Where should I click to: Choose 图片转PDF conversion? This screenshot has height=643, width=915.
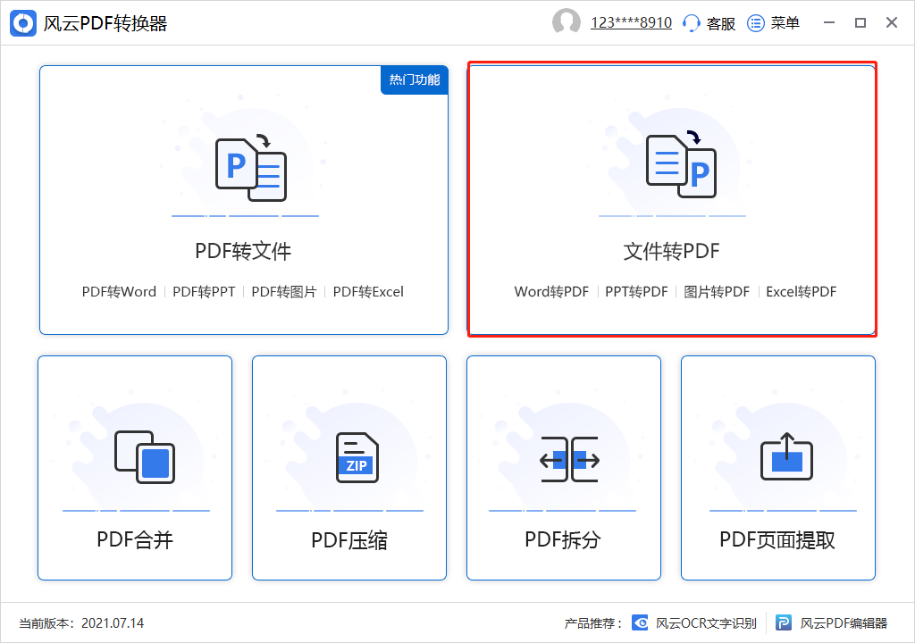tap(717, 292)
